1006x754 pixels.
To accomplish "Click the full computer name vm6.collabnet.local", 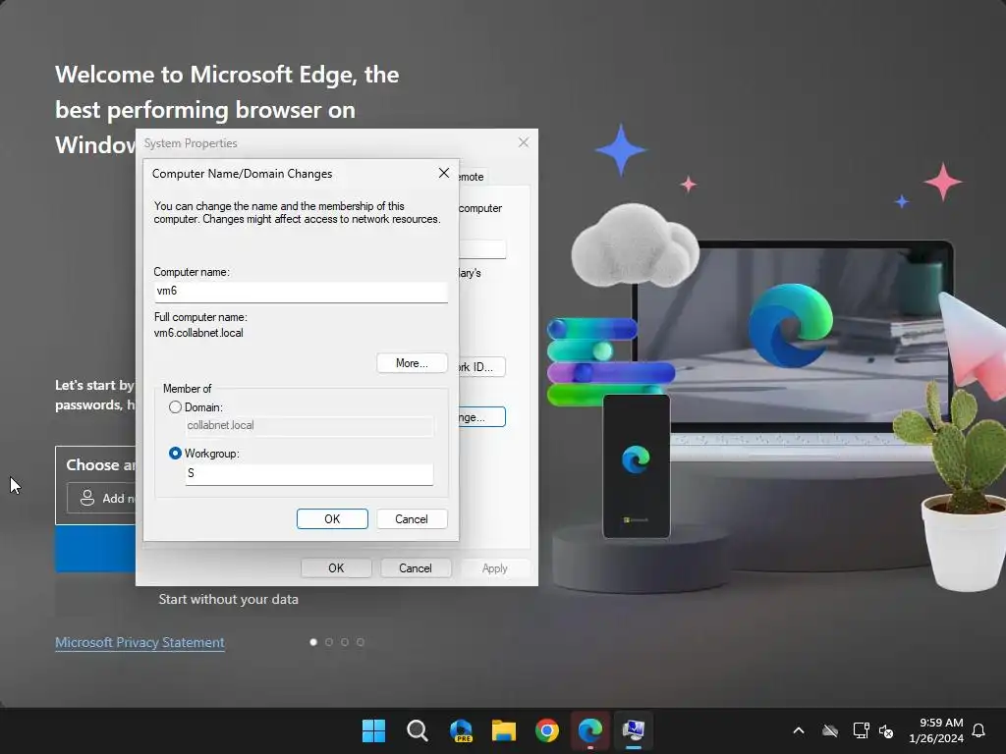I will pos(198,333).
